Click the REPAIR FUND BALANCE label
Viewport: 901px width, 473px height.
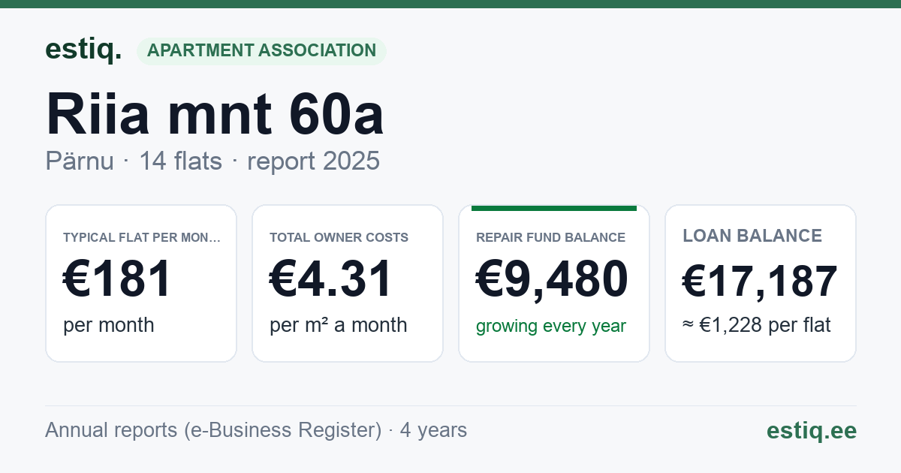click(x=550, y=237)
